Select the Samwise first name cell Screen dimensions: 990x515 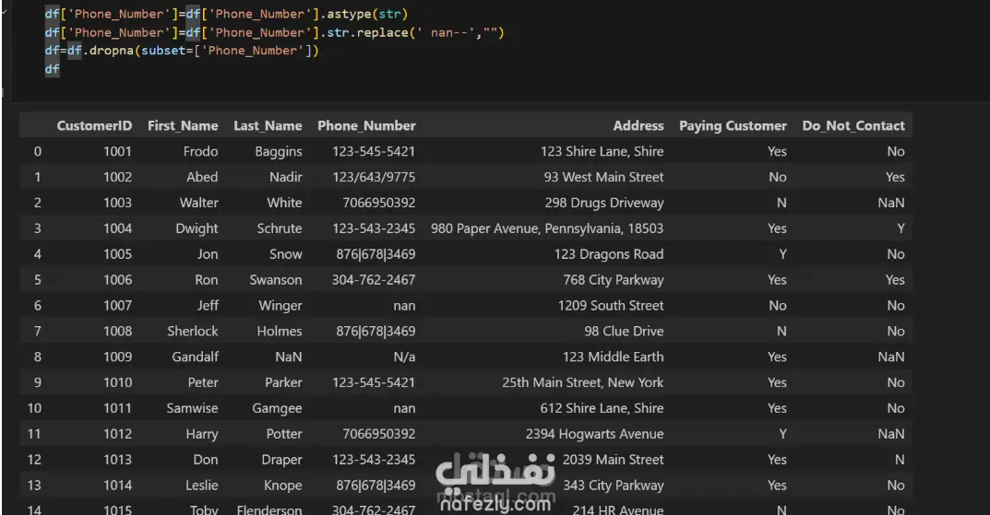pyautogui.click(x=192, y=408)
